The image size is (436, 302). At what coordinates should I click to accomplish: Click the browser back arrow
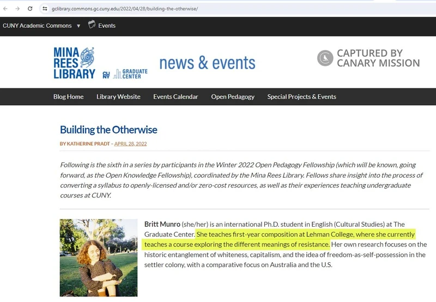pyautogui.click(x=5, y=9)
